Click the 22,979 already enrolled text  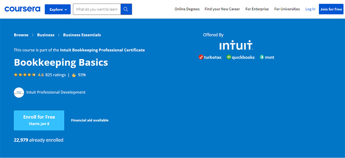[x=38, y=140]
